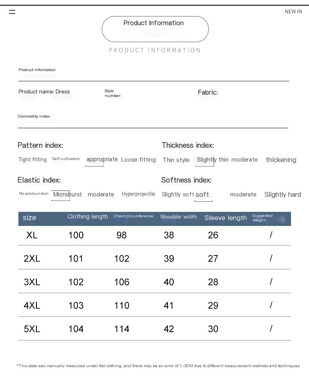Screen dimensions: 309x385
Task: Click chest circumference value 110
Action: pos(122,305)
